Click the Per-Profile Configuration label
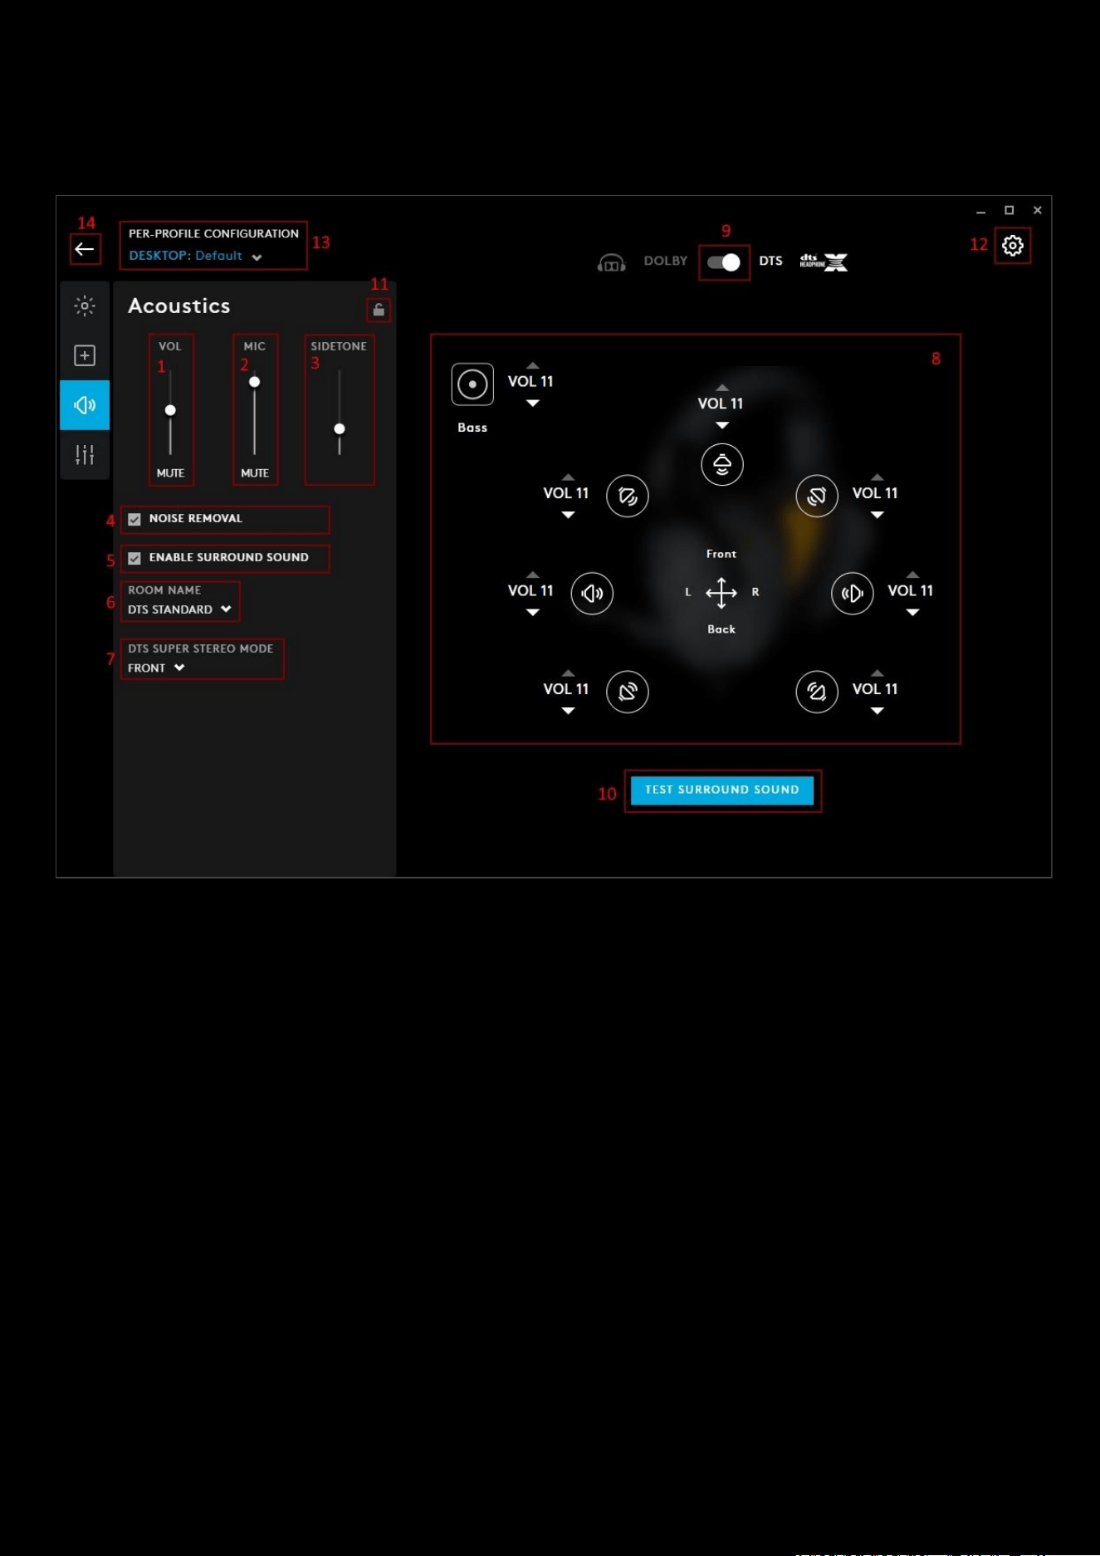1100x1556 pixels. click(x=213, y=234)
